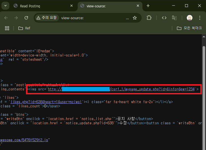Close the Read Posting tab
Screen dimensions: 206x150
[71, 6]
